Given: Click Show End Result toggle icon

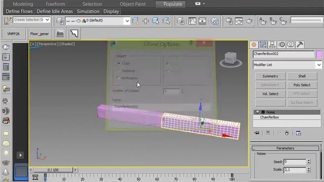Looking at the screenshot, I should click(x=268, y=133).
